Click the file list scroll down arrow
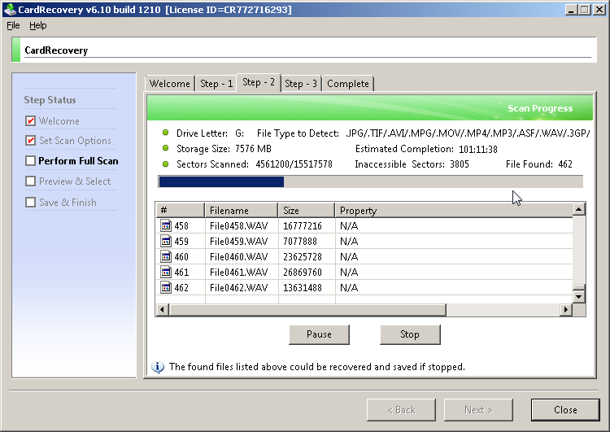Image resolution: width=610 pixels, height=432 pixels. [579, 297]
